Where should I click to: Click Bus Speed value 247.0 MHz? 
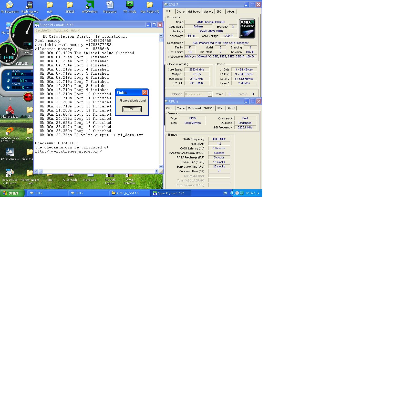(197, 79)
